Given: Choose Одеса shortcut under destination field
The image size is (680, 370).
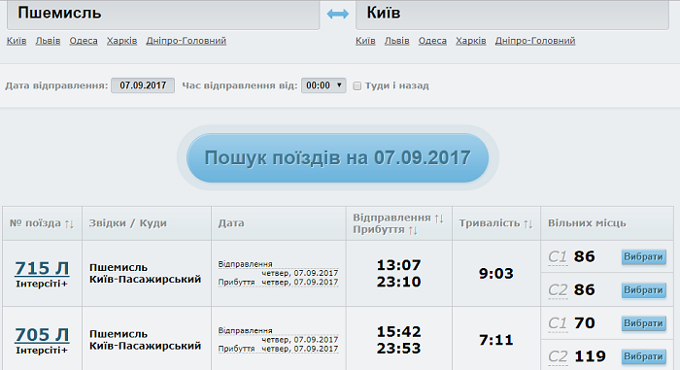Looking at the screenshot, I should (x=432, y=41).
